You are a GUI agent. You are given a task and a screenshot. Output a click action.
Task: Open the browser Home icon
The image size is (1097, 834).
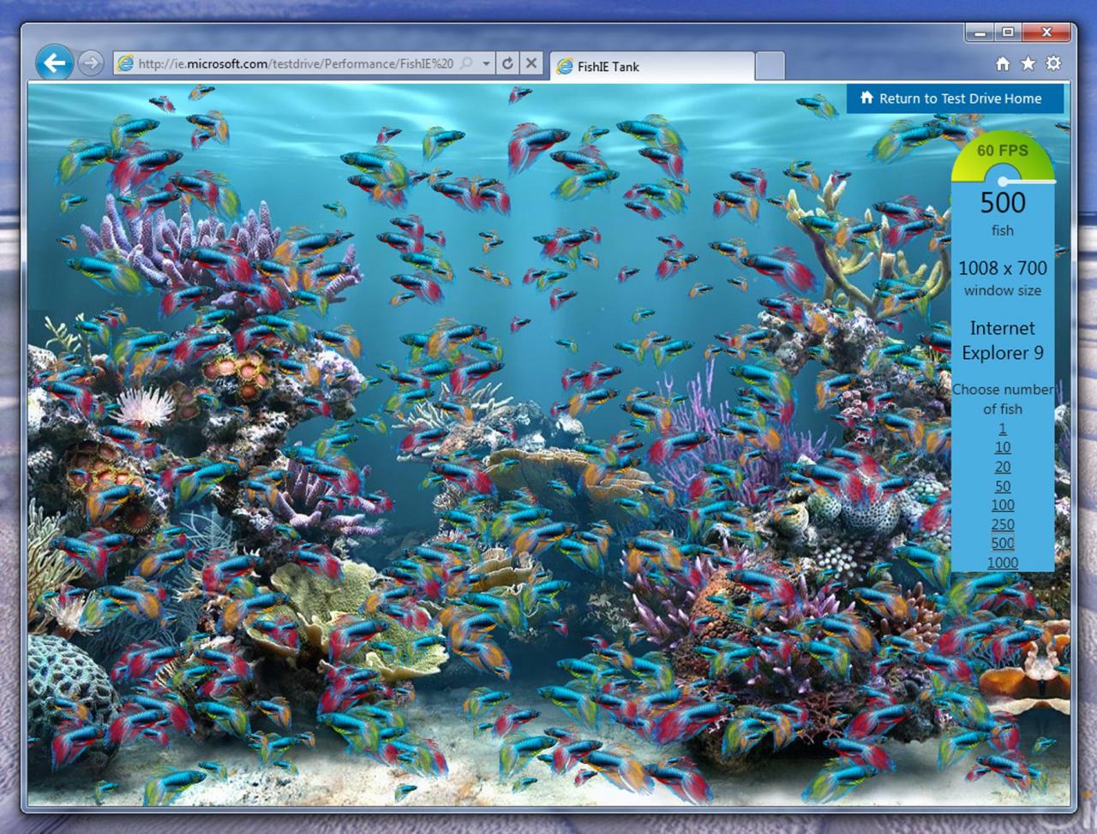[x=1003, y=63]
